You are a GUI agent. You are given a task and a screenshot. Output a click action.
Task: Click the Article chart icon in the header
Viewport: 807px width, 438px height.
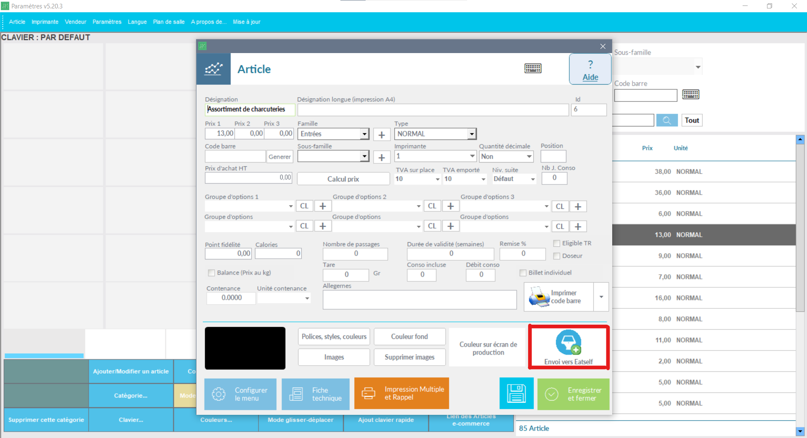tap(213, 69)
